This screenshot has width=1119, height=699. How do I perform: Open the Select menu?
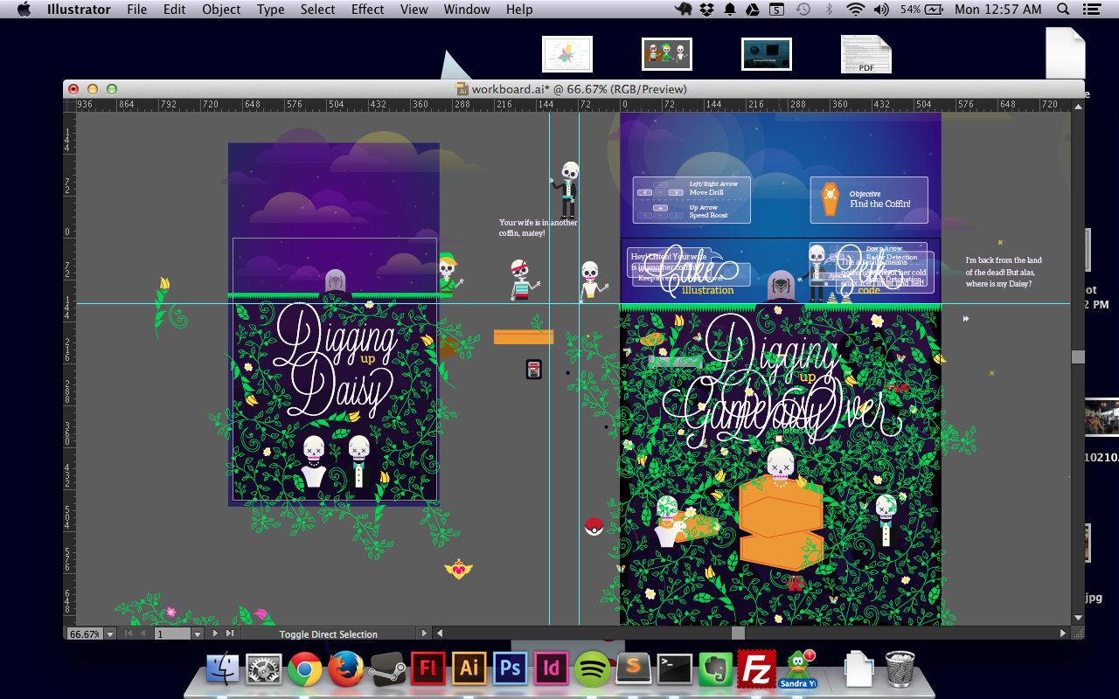[x=317, y=10]
